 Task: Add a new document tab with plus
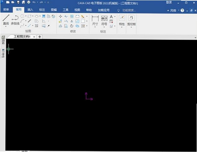coord(40,37)
